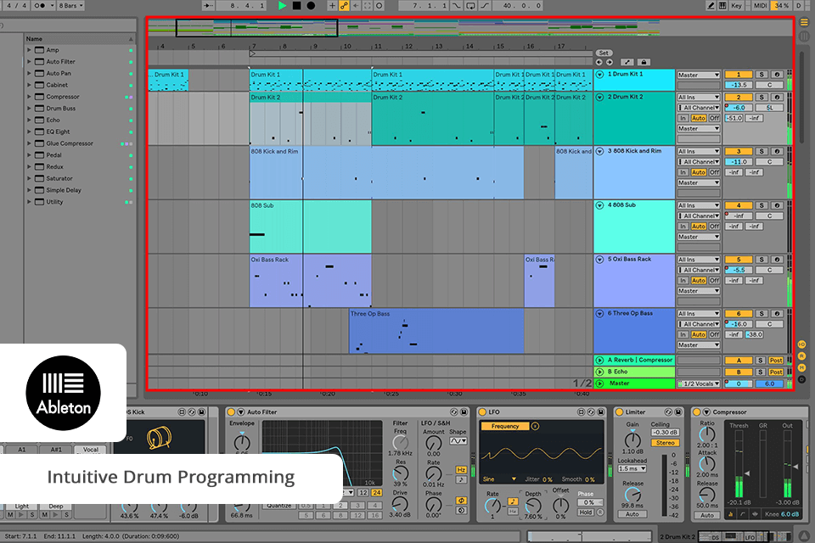
Task: Select Auto monitoring on Three Op Bass track
Action: [x=698, y=334]
